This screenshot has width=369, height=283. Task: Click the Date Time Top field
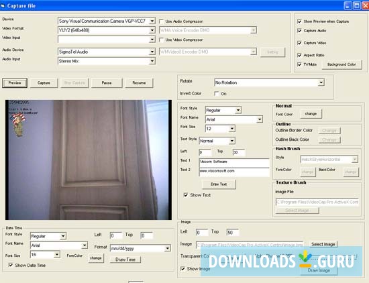(147, 235)
